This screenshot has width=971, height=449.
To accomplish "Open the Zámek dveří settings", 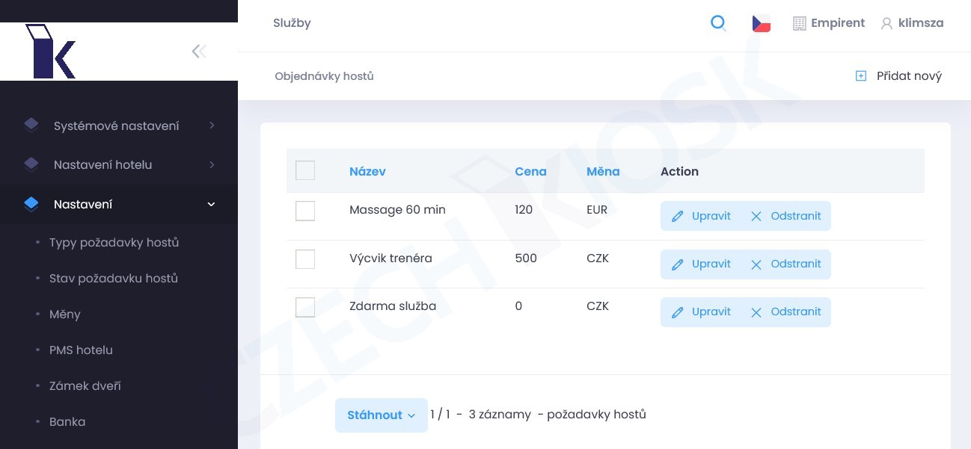I will [x=85, y=385].
